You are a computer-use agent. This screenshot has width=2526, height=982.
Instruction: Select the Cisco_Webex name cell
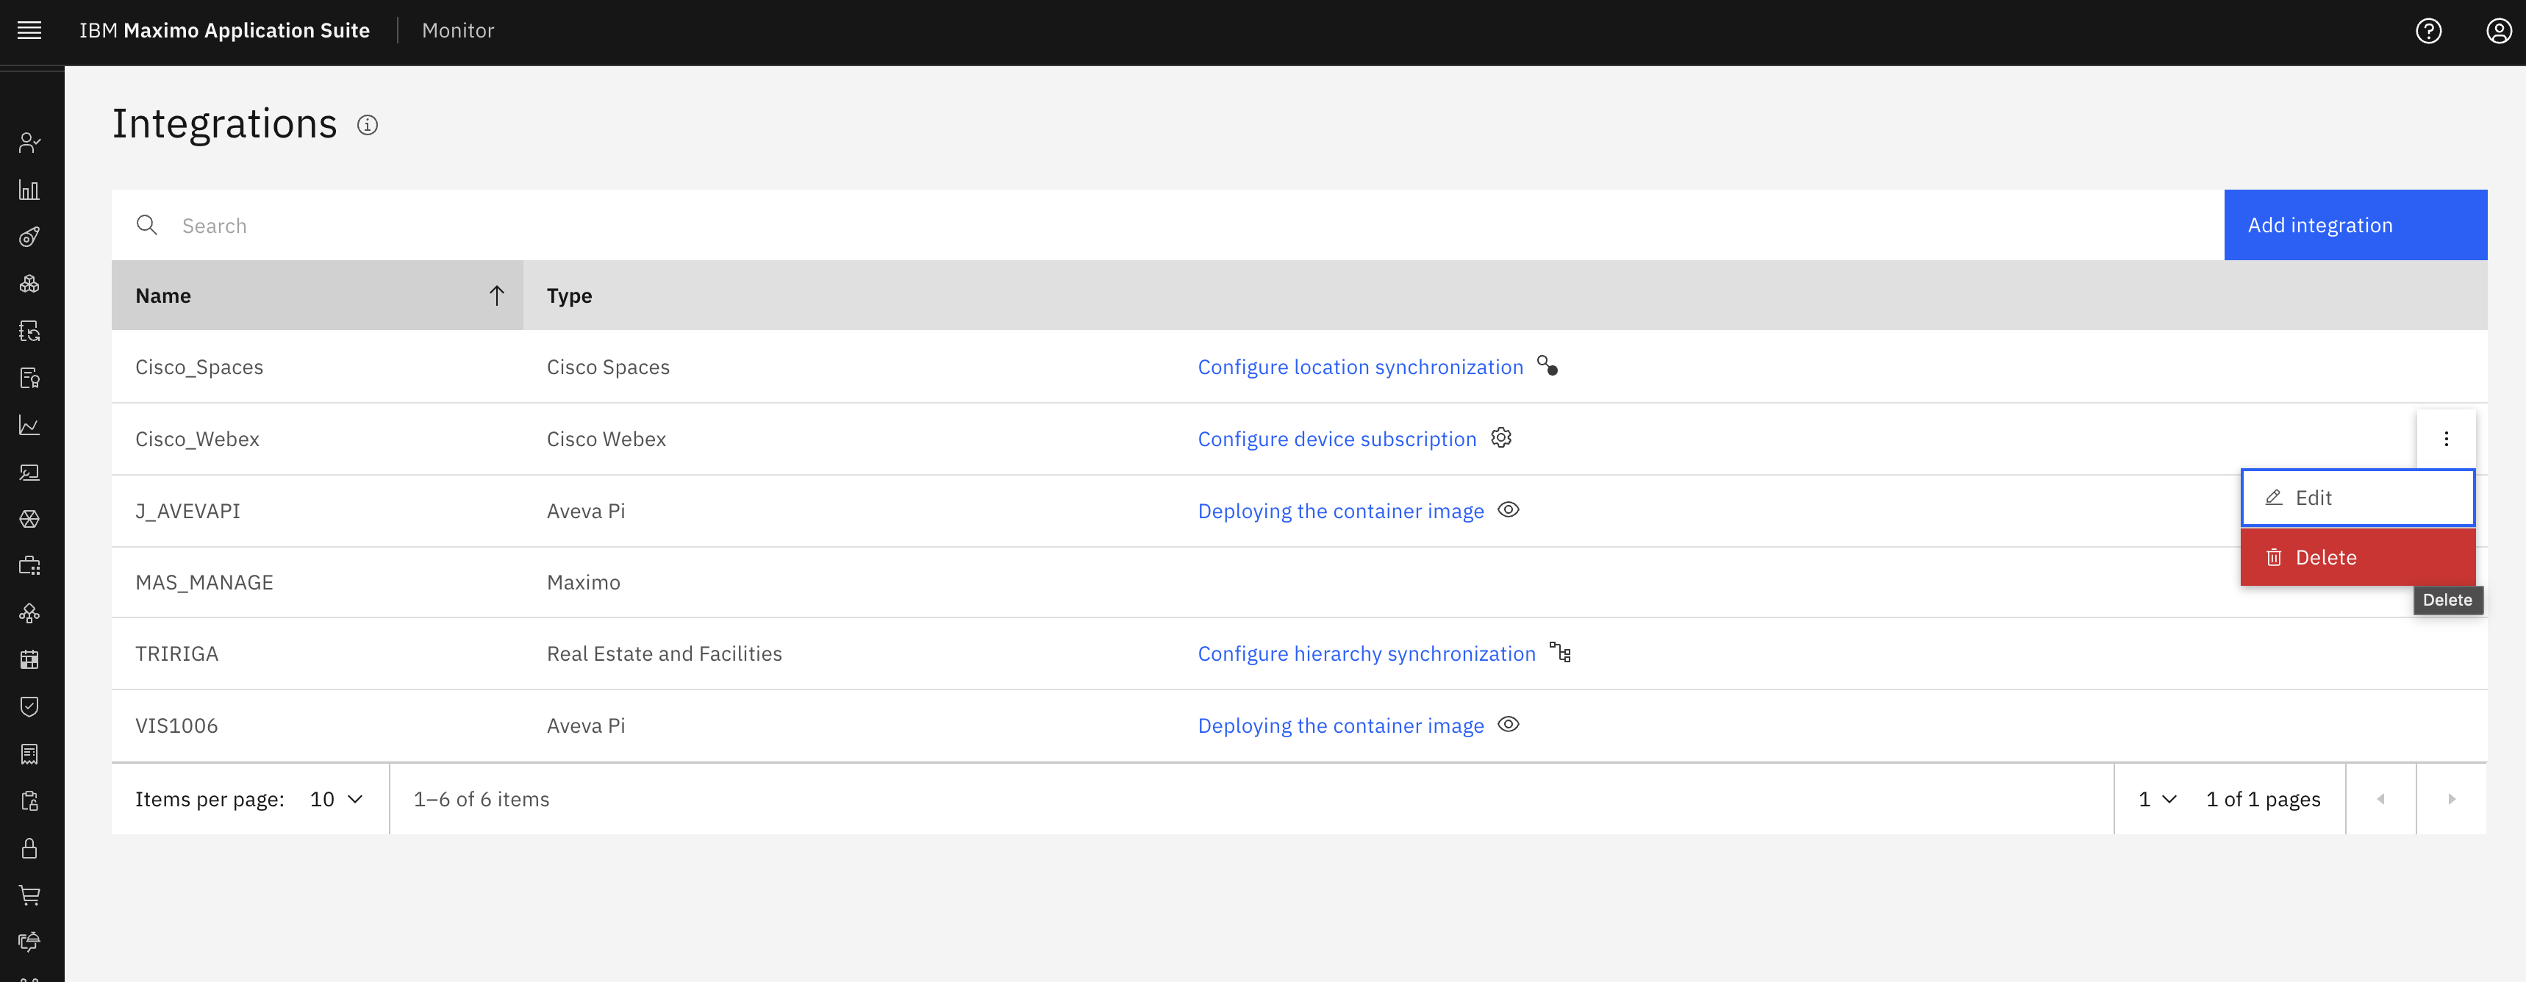197,440
